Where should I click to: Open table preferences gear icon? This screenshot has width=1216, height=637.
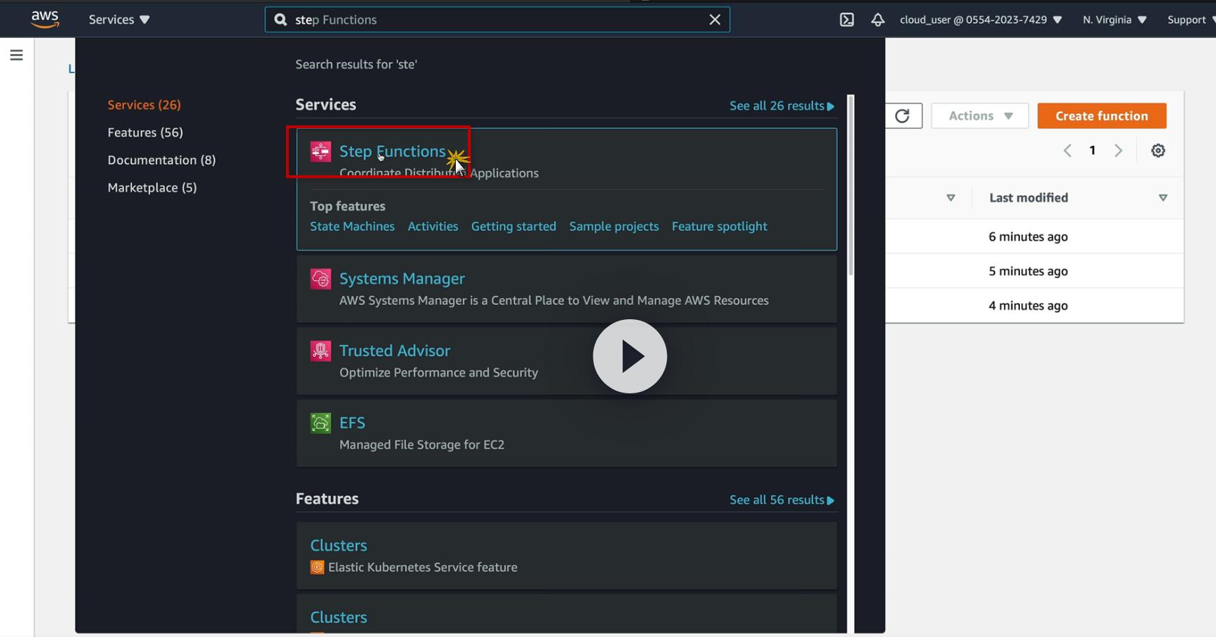(x=1158, y=150)
